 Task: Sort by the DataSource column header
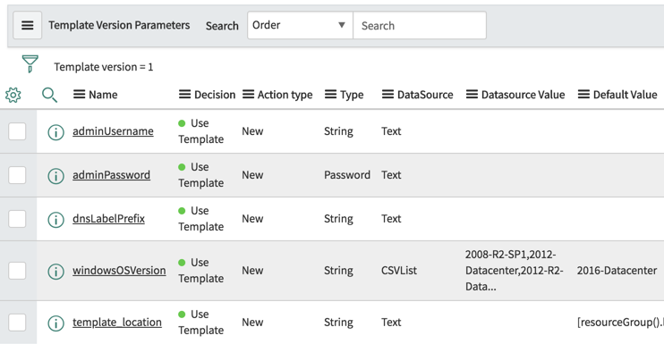click(x=425, y=95)
